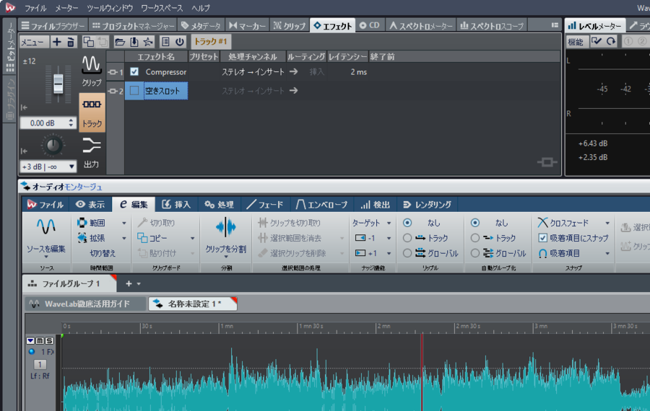
Task: Switch to the マーカー tab
Action: tap(247, 26)
